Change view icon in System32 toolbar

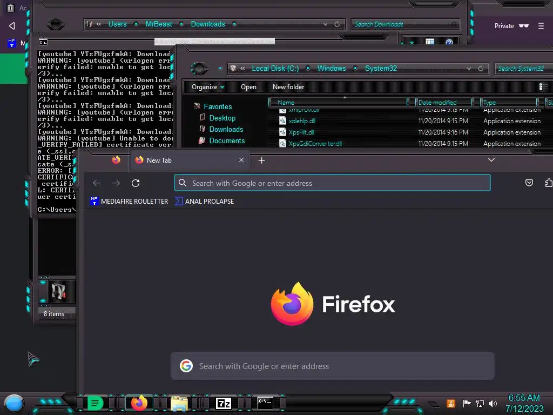click(543, 87)
